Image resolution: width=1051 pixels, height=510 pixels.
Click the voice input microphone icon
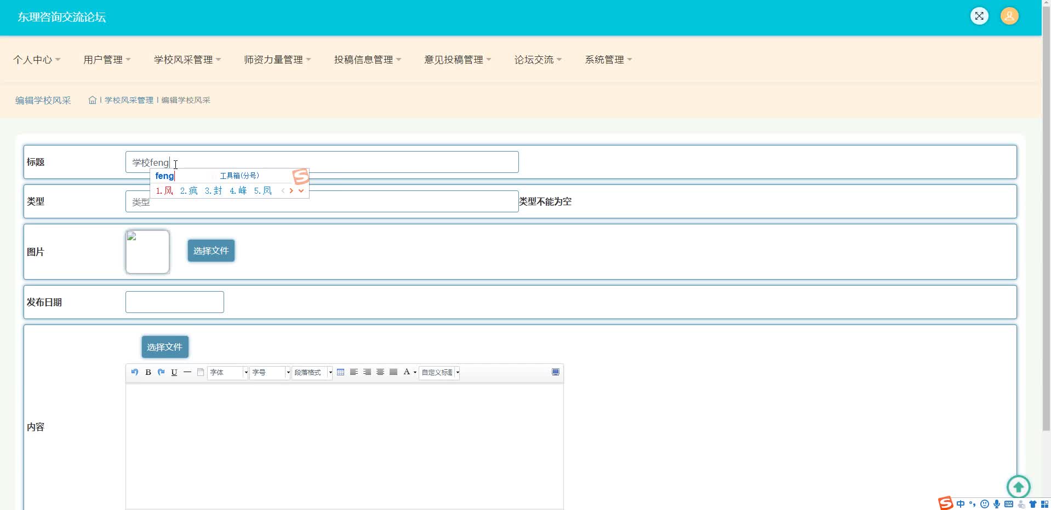pyautogui.click(x=997, y=504)
